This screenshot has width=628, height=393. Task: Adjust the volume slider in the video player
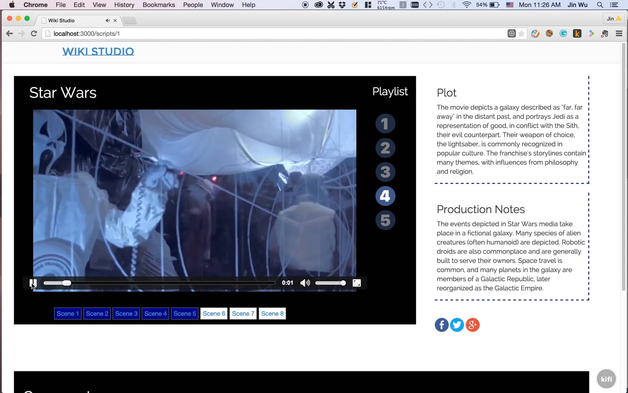330,283
